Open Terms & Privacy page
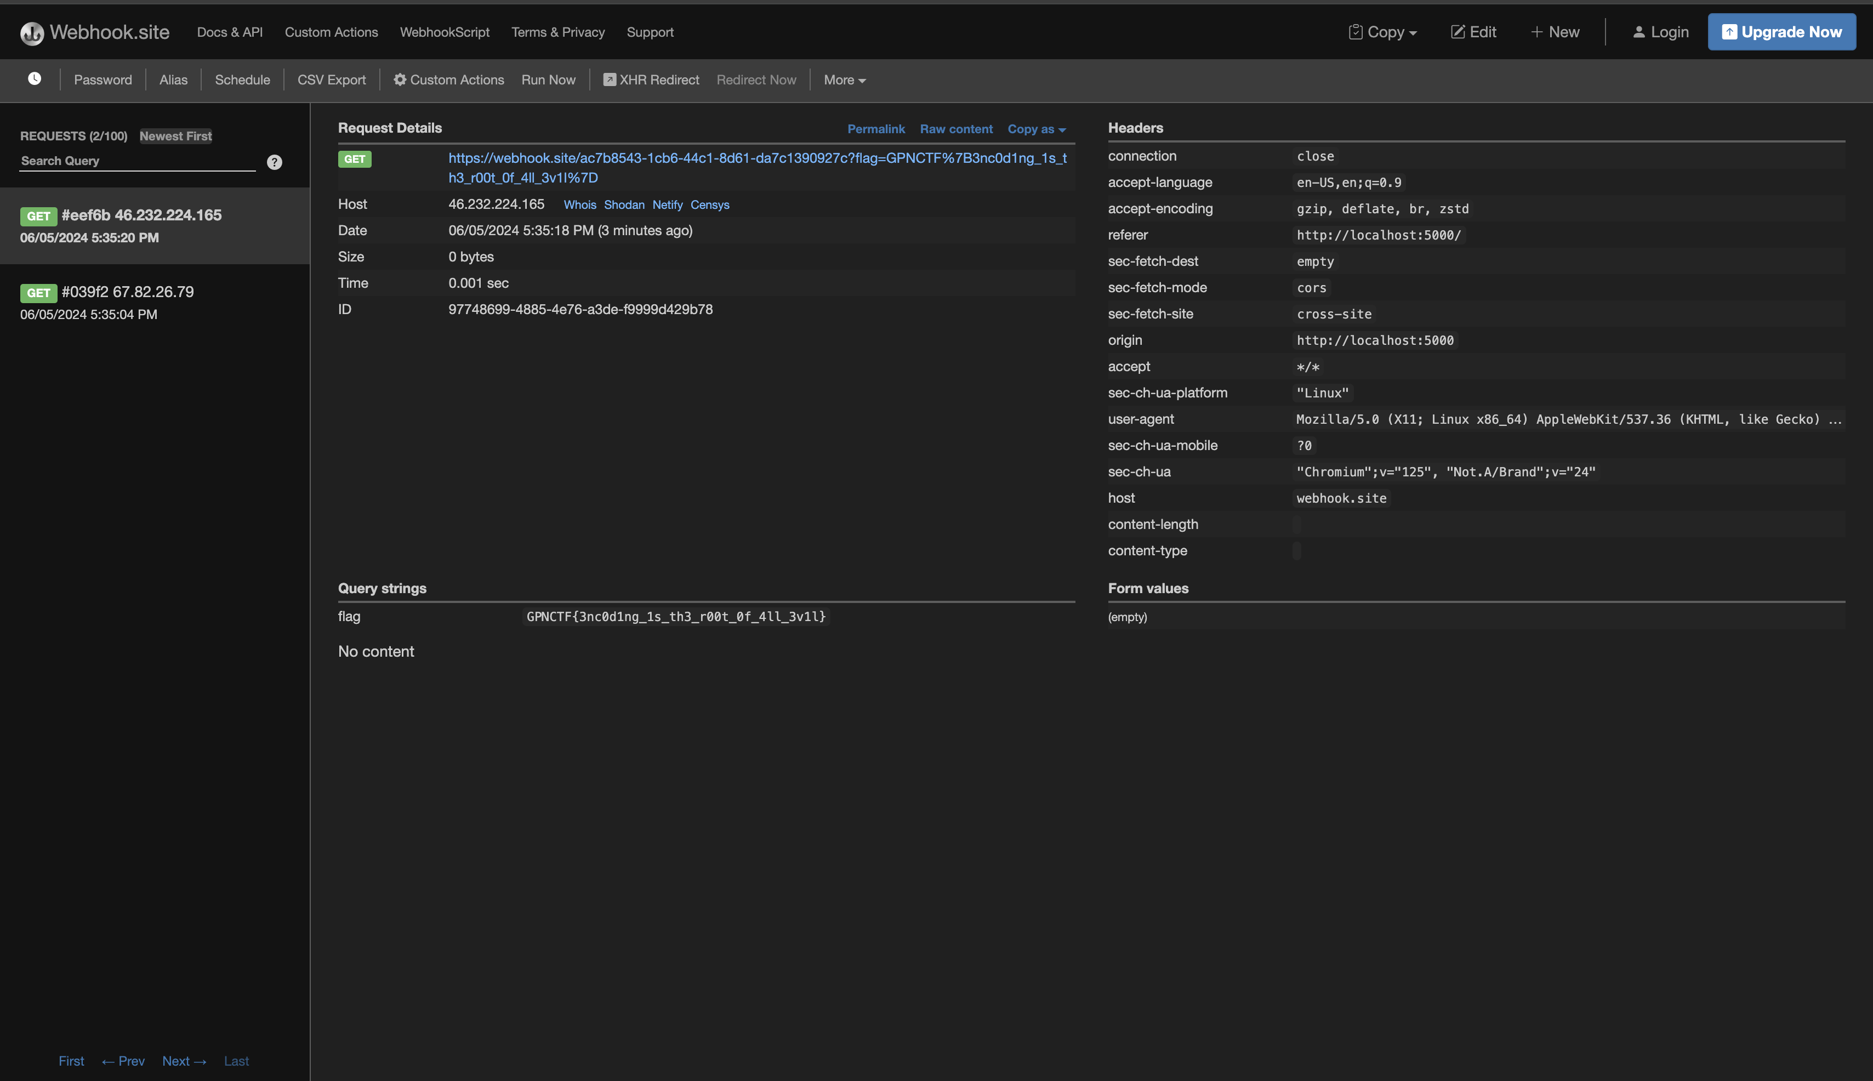The image size is (1873, 1081). pos(557,32)
